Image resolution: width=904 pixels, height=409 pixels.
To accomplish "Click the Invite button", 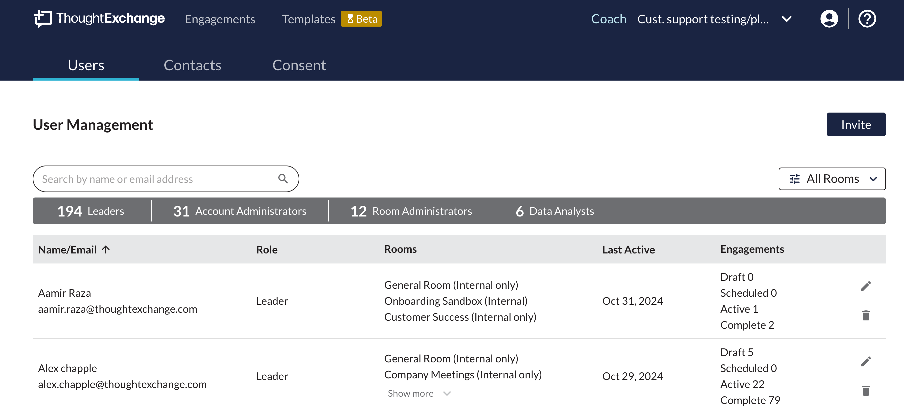I will tap(856, 124).
